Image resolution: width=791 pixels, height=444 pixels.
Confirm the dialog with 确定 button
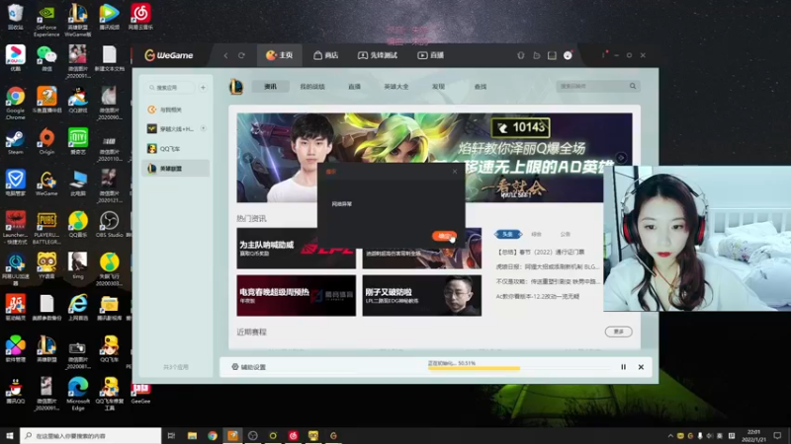(x=444, y=236)
